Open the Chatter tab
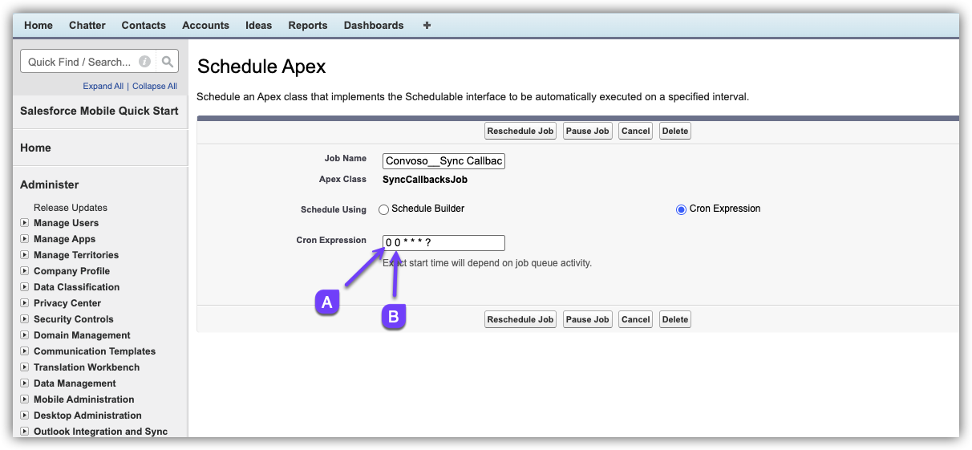The image size is (972, 450). 87,26
